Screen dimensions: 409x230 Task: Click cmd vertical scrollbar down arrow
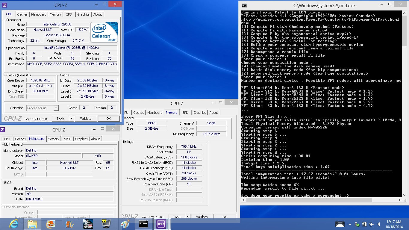[405, 195]
